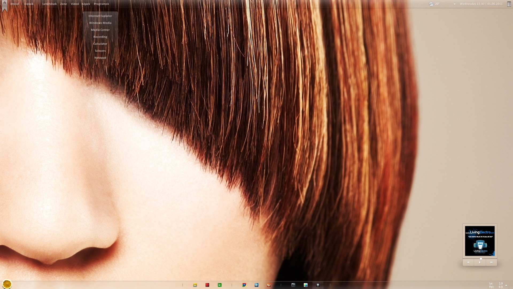Launch Internet Explorer from taskbar
This screenshot has height=289, width=513.
click(256, 285)
